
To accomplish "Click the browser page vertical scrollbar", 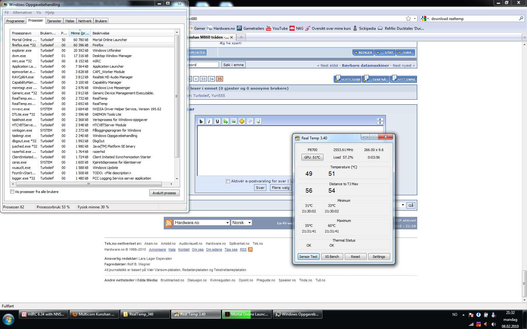I will 524,284.
